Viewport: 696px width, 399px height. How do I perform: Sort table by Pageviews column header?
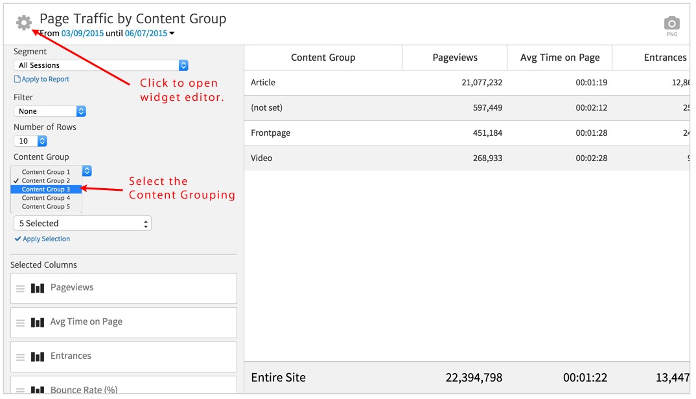coord(455,58)
